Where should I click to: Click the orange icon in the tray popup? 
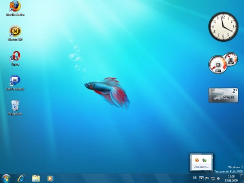(x=197, y=160)
